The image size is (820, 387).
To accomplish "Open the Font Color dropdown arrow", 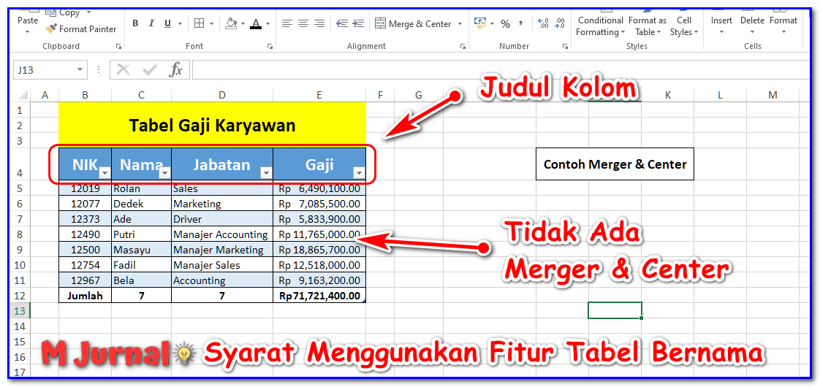I will click(x=267, y=23).
